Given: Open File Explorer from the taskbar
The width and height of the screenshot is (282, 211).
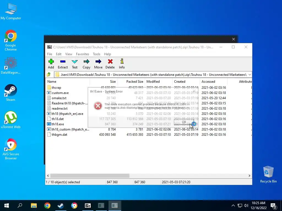Looking at the screenshot, I should point(34,206).
